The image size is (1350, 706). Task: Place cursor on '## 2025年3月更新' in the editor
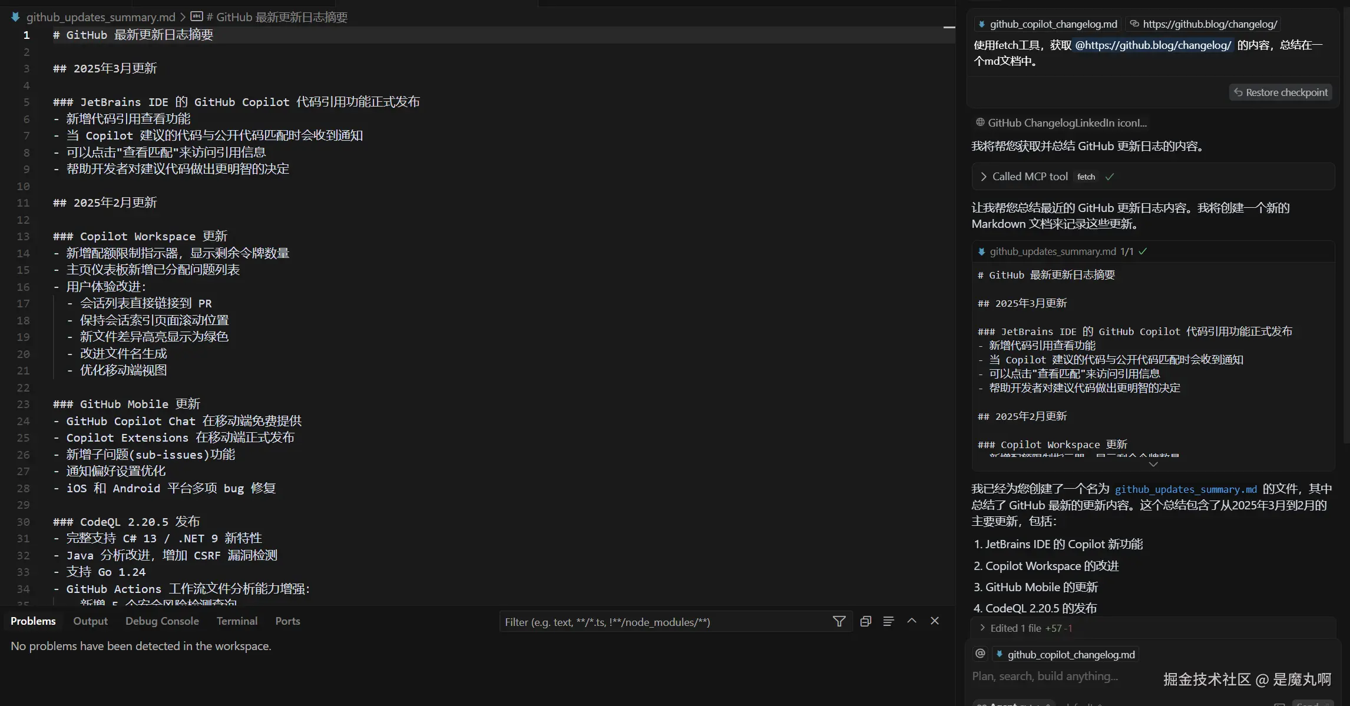click(105, 68)
